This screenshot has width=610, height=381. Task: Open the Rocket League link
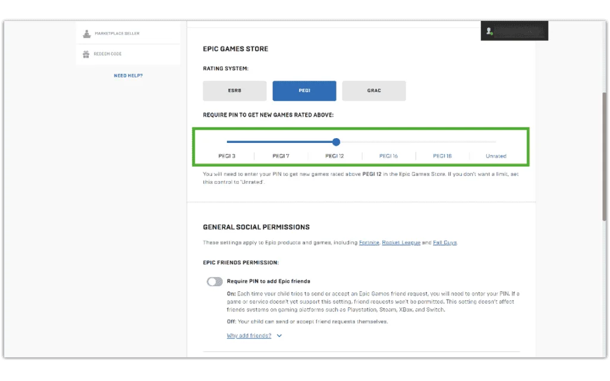pyautogui.click(x=401, y=243)
